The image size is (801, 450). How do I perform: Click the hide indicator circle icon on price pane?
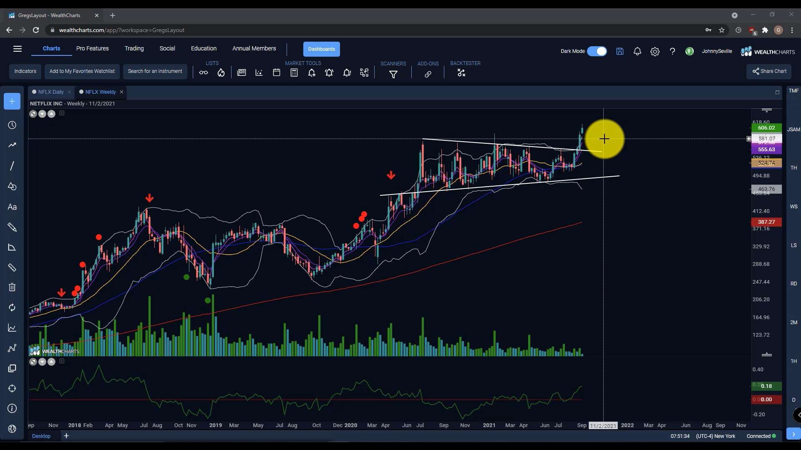[33, 114]
